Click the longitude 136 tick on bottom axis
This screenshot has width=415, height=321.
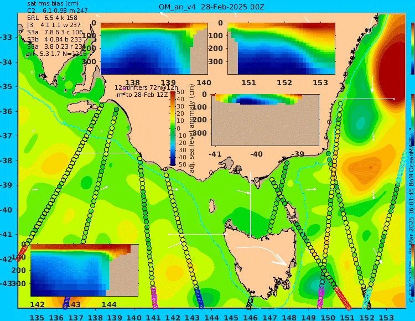(56, 317)
